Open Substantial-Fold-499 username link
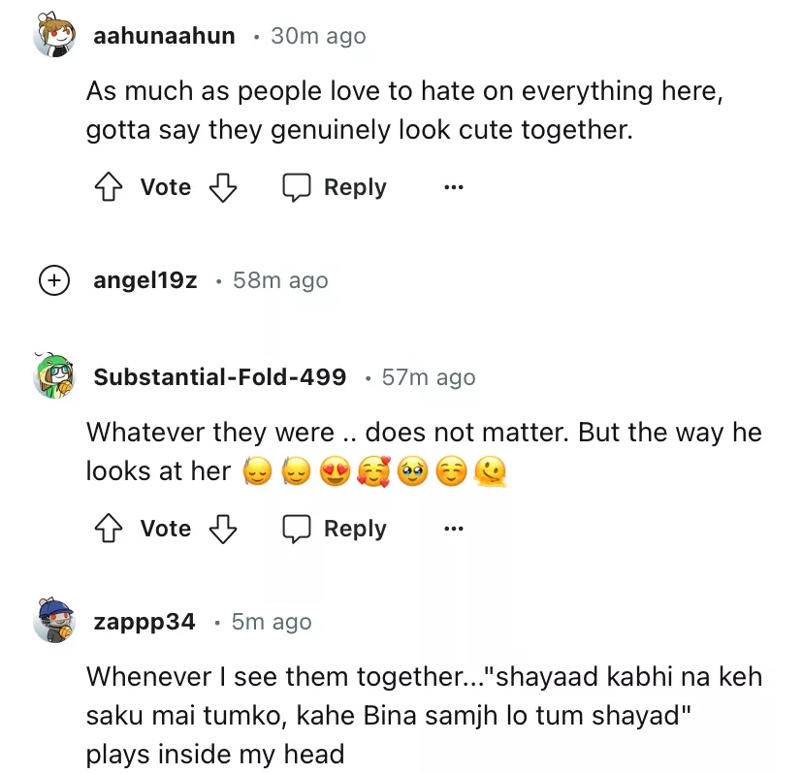This screenshot has width=803, height=774. click(x=219, y=377)
